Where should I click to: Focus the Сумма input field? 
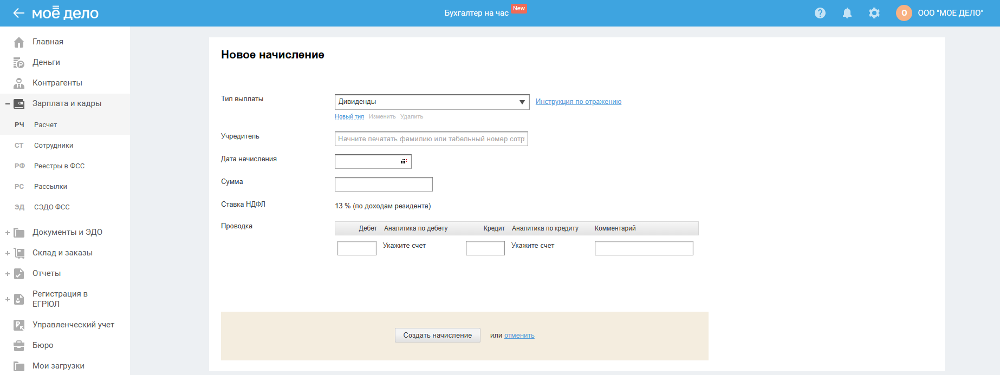click(x=384, y=184)
